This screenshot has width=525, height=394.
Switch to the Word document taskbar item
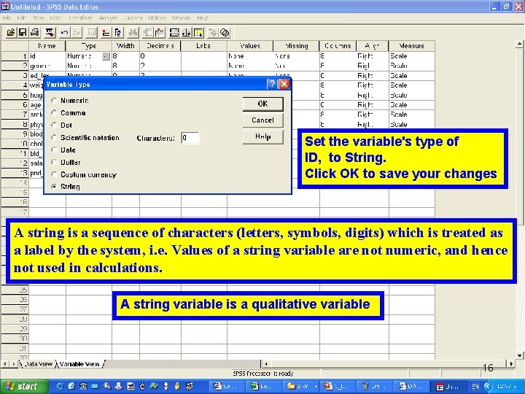pos(225,386)
